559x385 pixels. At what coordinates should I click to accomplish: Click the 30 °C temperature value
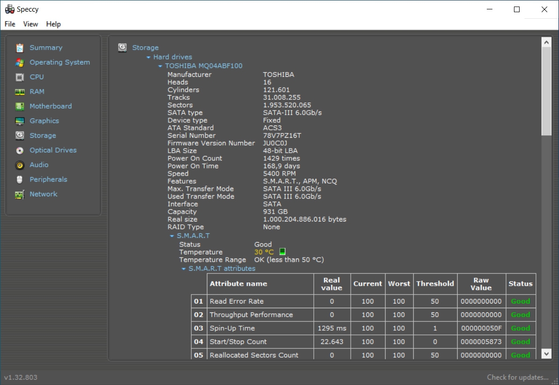pos(264,252)
